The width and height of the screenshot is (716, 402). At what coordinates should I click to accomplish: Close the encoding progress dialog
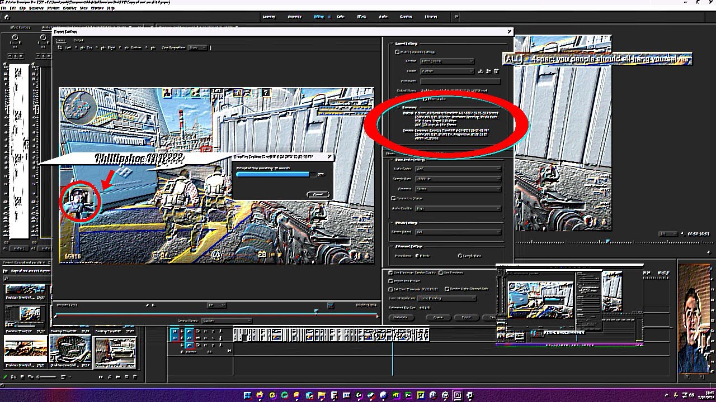(x=329, y=157)
